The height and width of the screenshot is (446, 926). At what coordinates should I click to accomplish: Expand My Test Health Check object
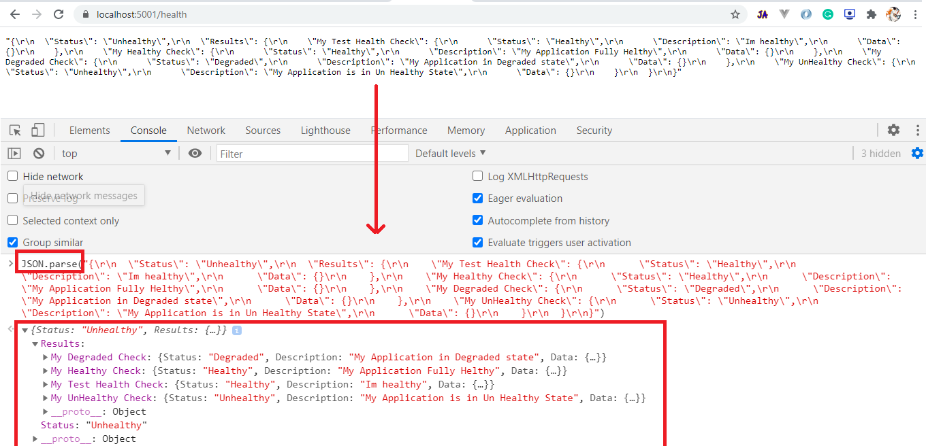[46, 385]
